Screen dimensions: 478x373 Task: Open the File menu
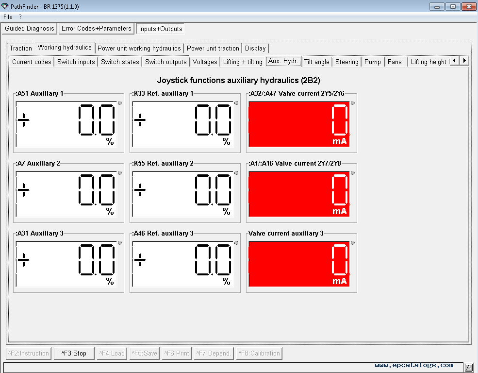8,17
